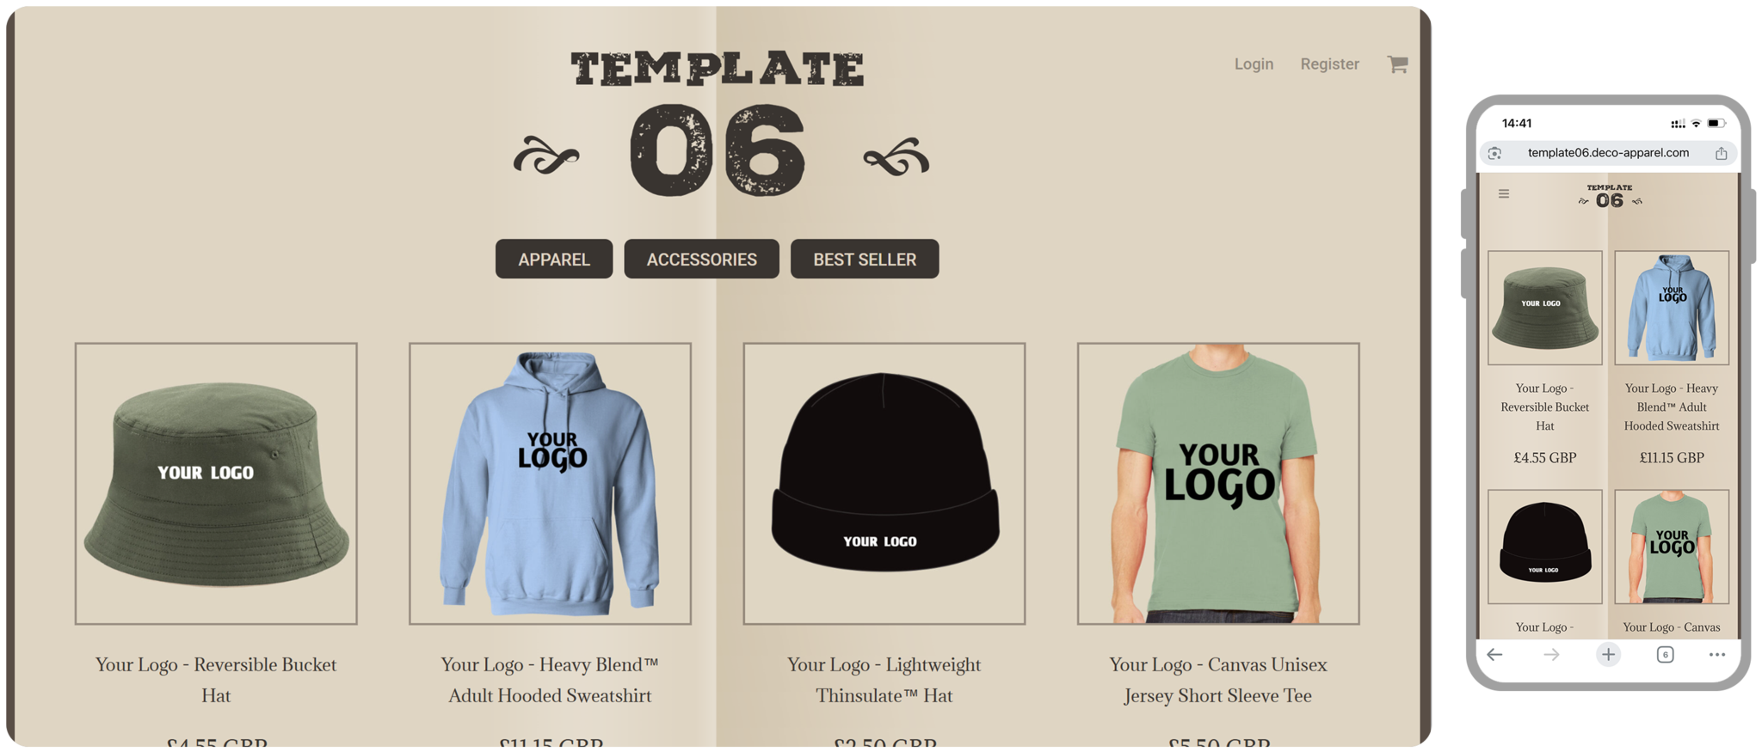The width and height of the screenshot is (1762, 752).
Task: Tap the hamburger menu in the mobile view
Action: click(x=1504, y=193)
